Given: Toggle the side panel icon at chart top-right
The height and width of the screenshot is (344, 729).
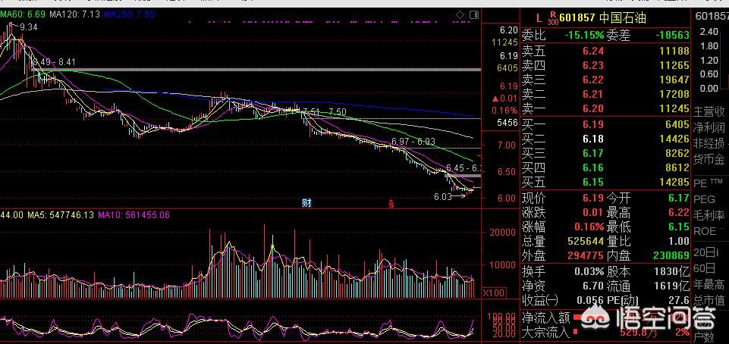Looking at the screenshot, I should (473, 14).
